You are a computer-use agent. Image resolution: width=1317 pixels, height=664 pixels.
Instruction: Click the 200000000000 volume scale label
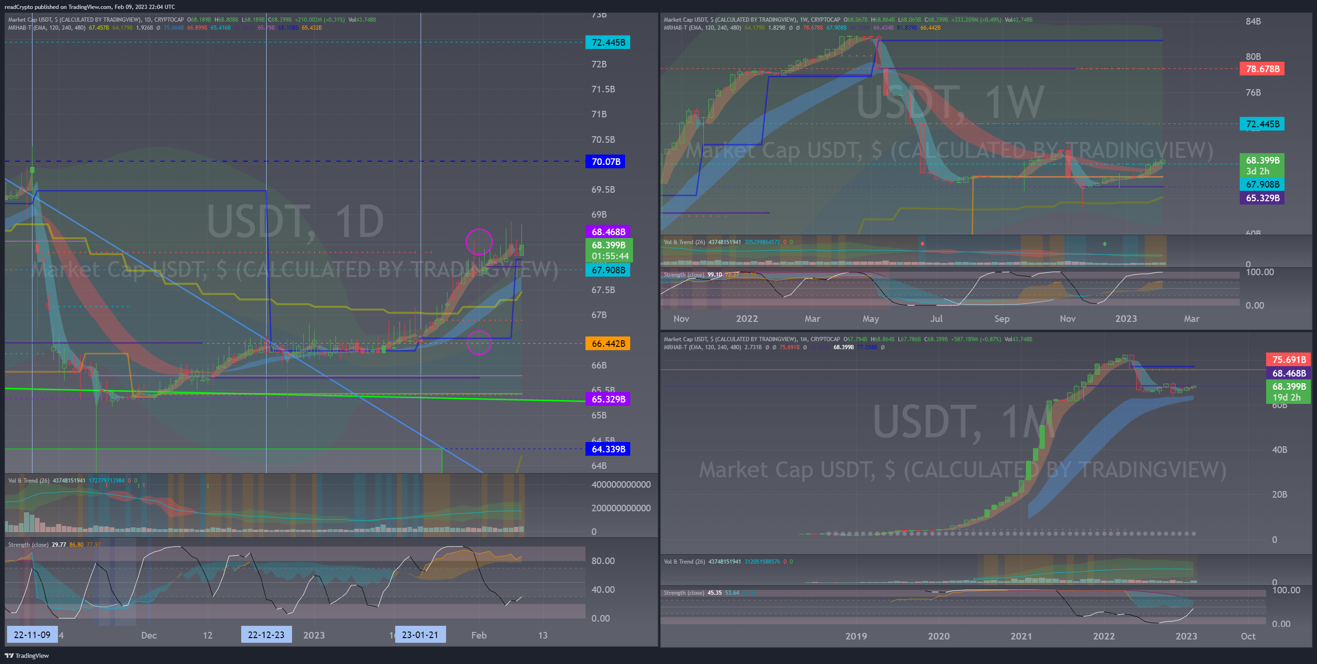click(x=621, y=508)
